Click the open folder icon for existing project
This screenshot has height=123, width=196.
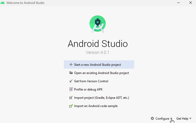pos(71,73)
